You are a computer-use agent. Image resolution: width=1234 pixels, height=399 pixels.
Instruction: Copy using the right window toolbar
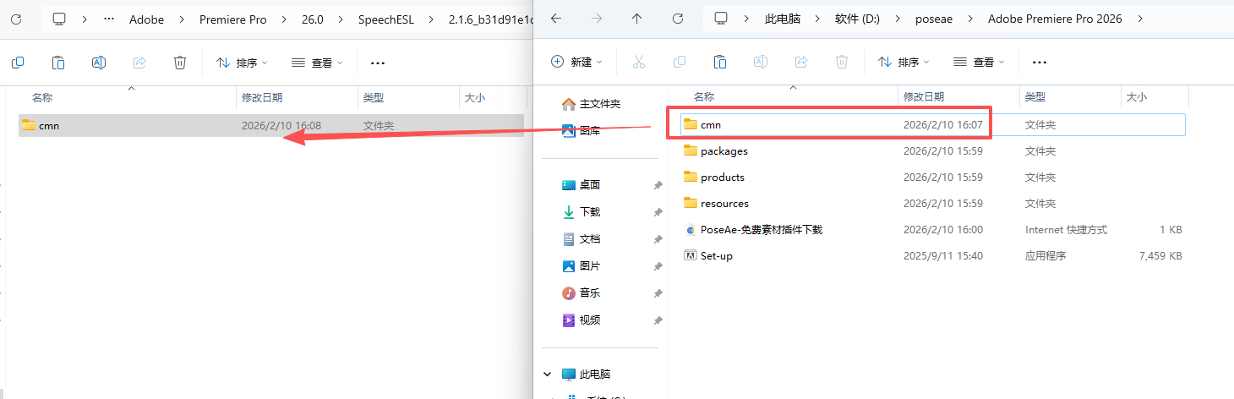[680, 62]
